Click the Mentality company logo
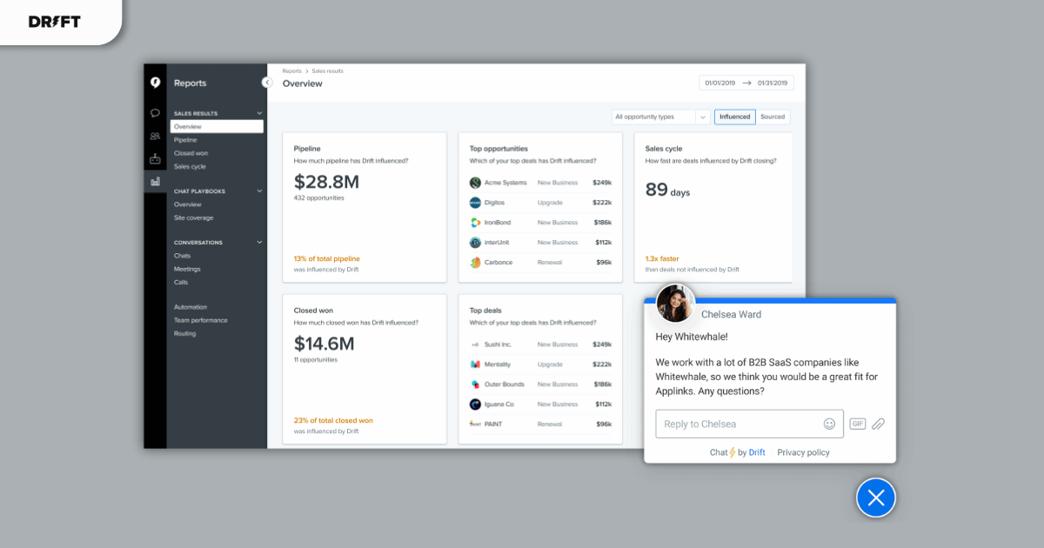1044x548 pixels. click(475, 364)
